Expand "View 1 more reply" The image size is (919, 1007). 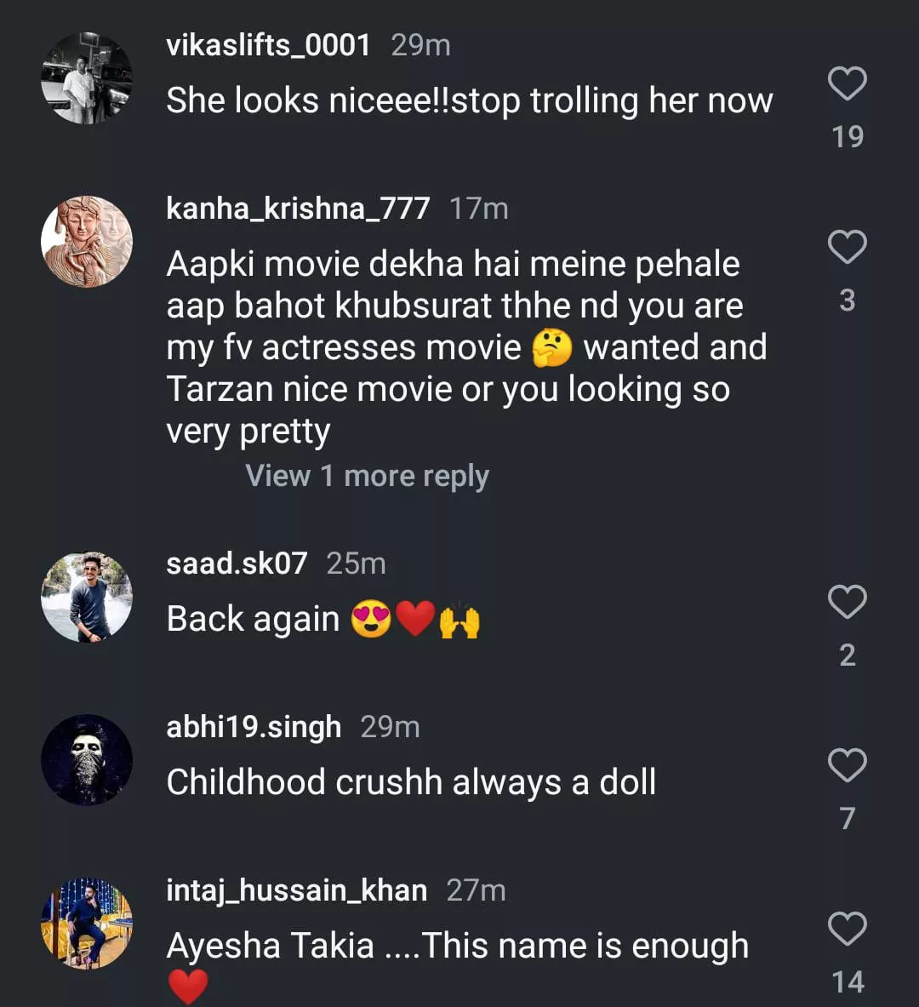point(367,476)
